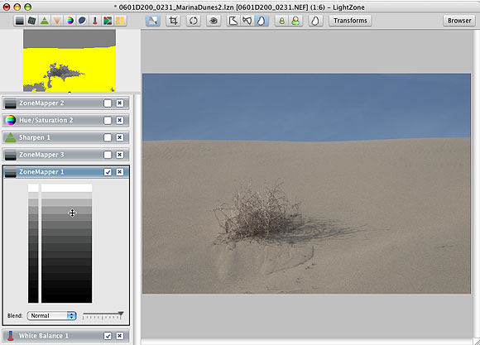
Task: Enable the ZoneMapper 3 checkbox
Action: pyautogui.click(x=108, y=155)
